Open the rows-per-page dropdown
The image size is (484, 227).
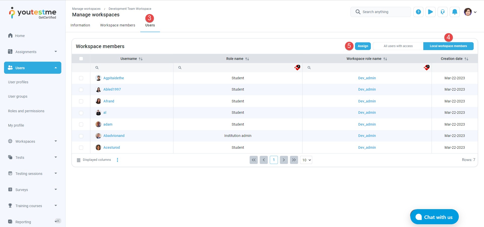pyautogui.click(x=306, y=160)
